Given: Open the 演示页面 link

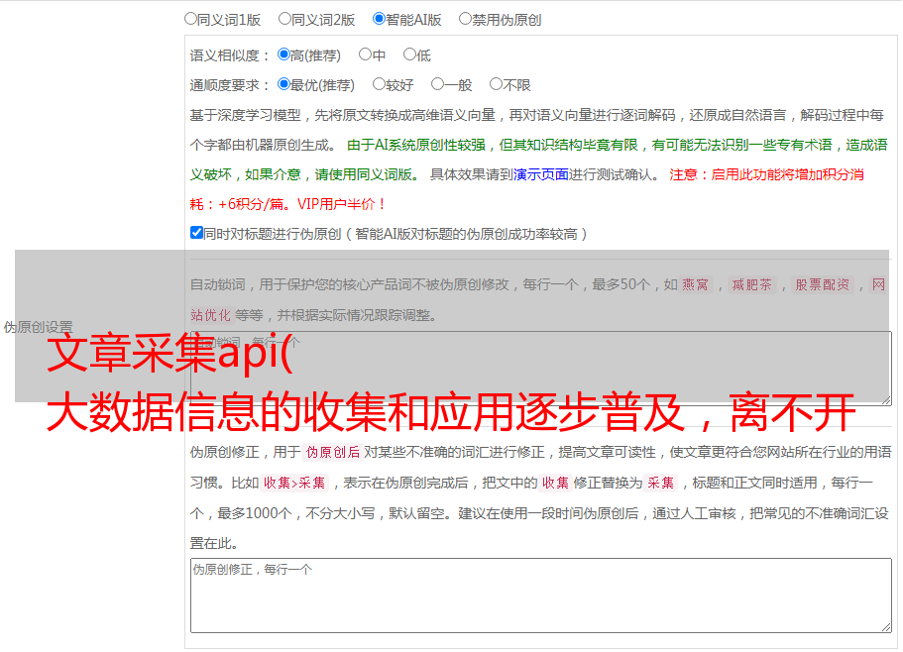Looking at the screenshot, I should (x=541, y=174).
